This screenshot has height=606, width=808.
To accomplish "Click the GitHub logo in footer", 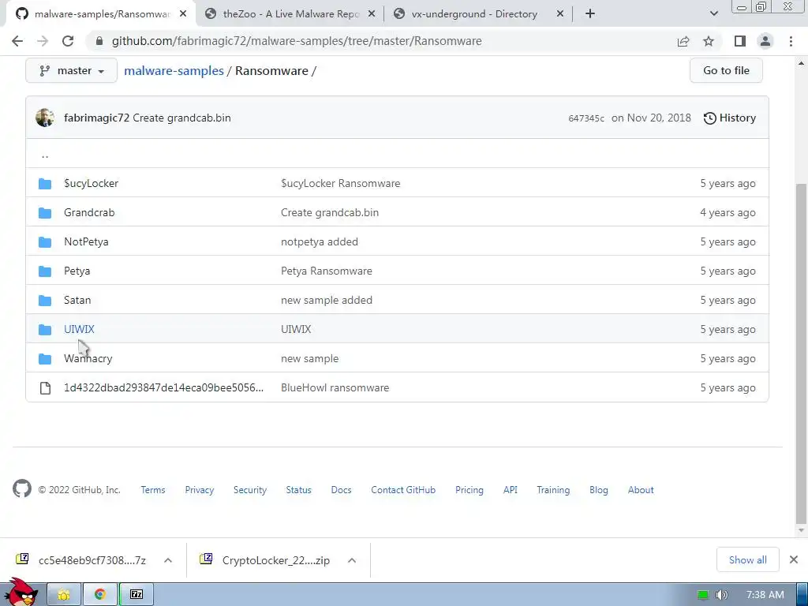I will coord(21,488).
